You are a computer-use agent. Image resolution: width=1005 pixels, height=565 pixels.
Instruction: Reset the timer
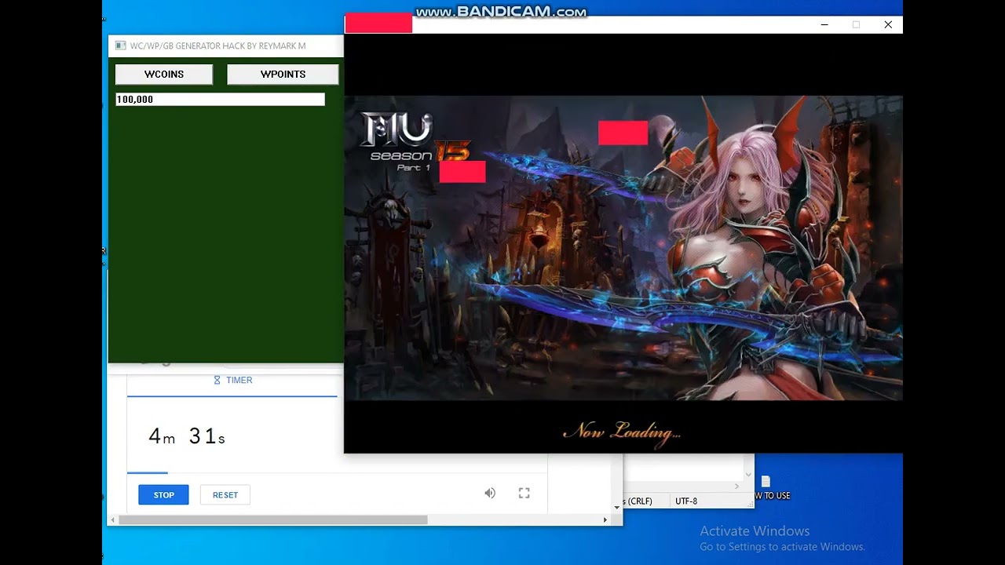click(x=225, y=495)
